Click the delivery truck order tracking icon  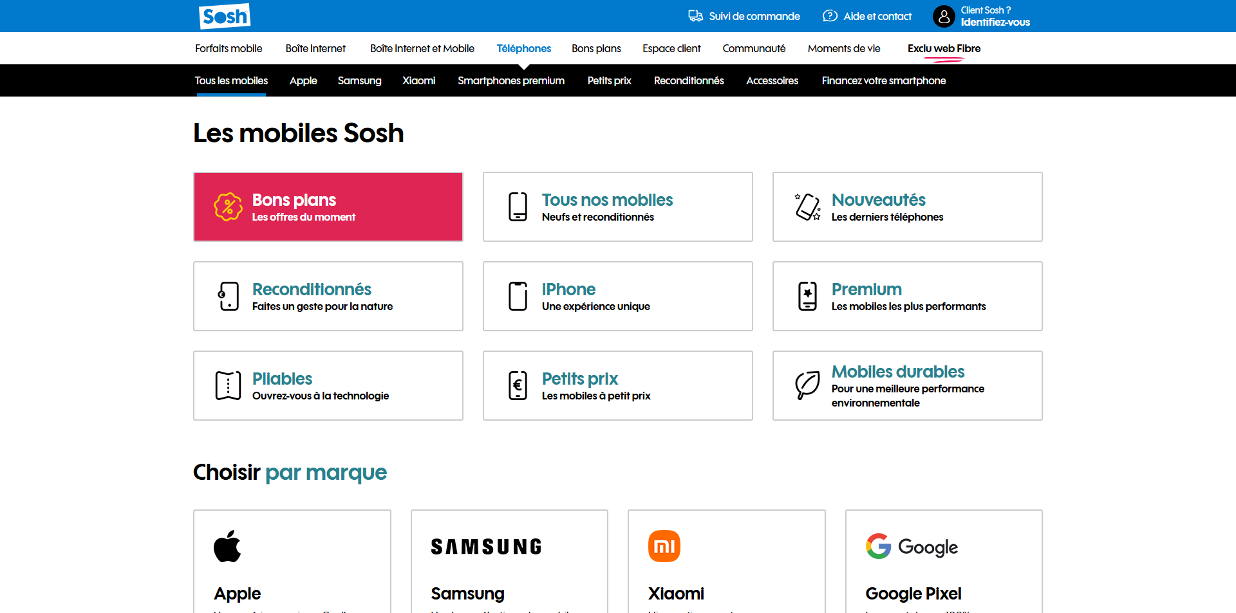click(695, 16)
